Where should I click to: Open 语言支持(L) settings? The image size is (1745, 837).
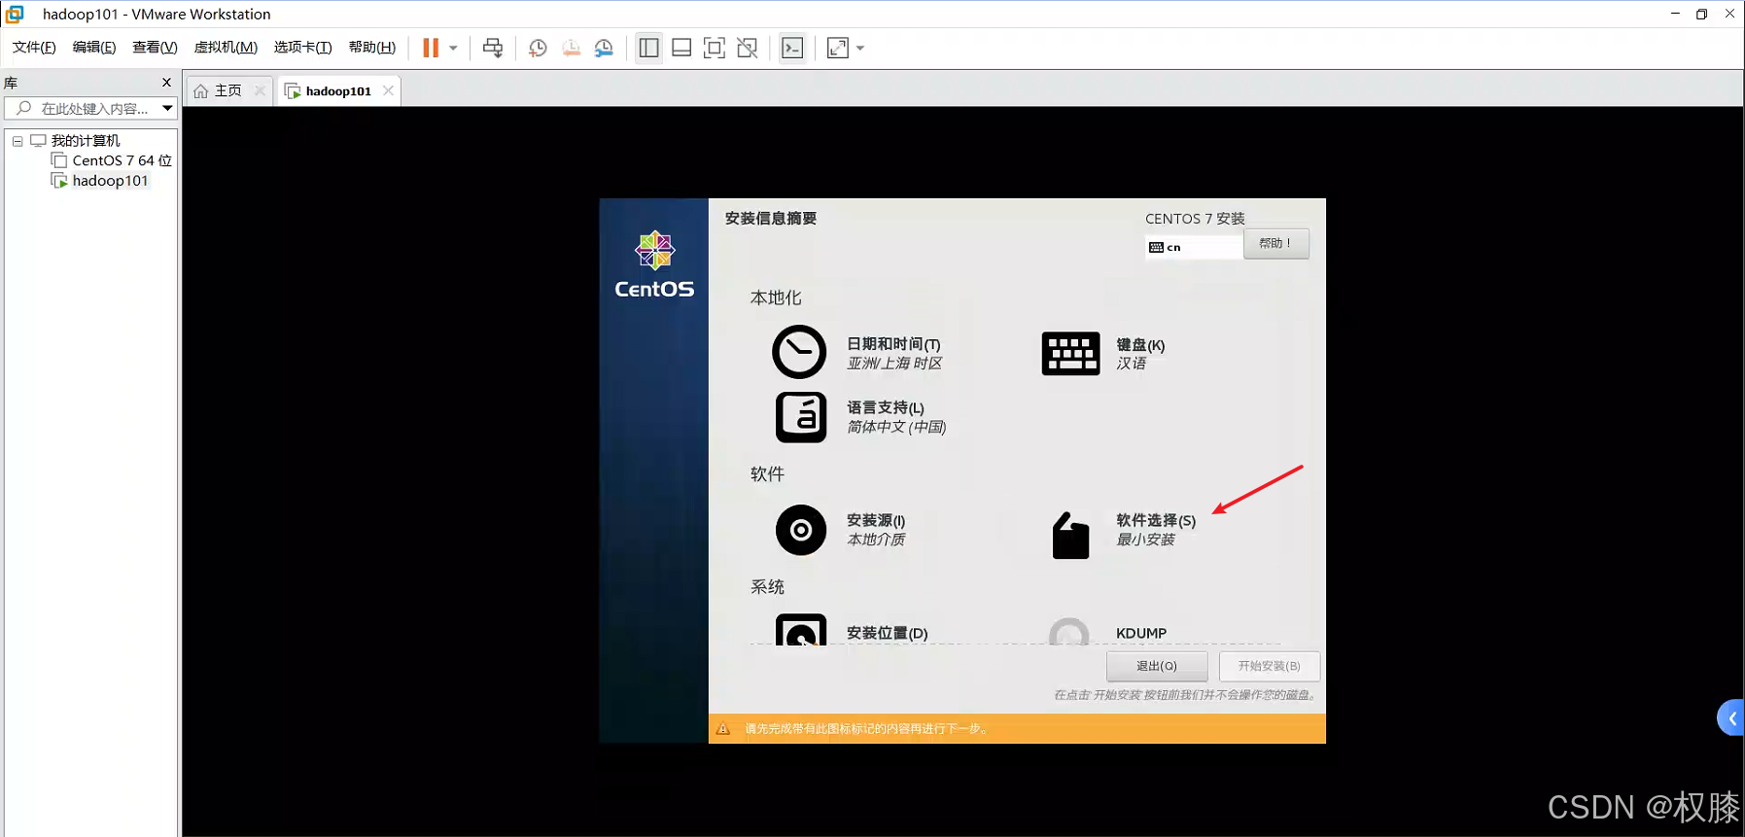pyautogui.click(x=885, y=407)
